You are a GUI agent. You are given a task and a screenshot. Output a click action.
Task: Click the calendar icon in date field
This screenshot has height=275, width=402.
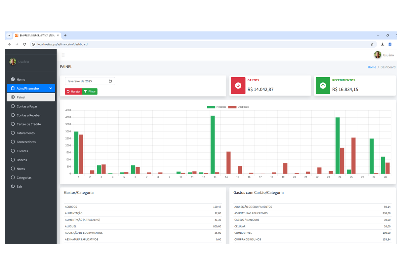(x=110, y=81)
